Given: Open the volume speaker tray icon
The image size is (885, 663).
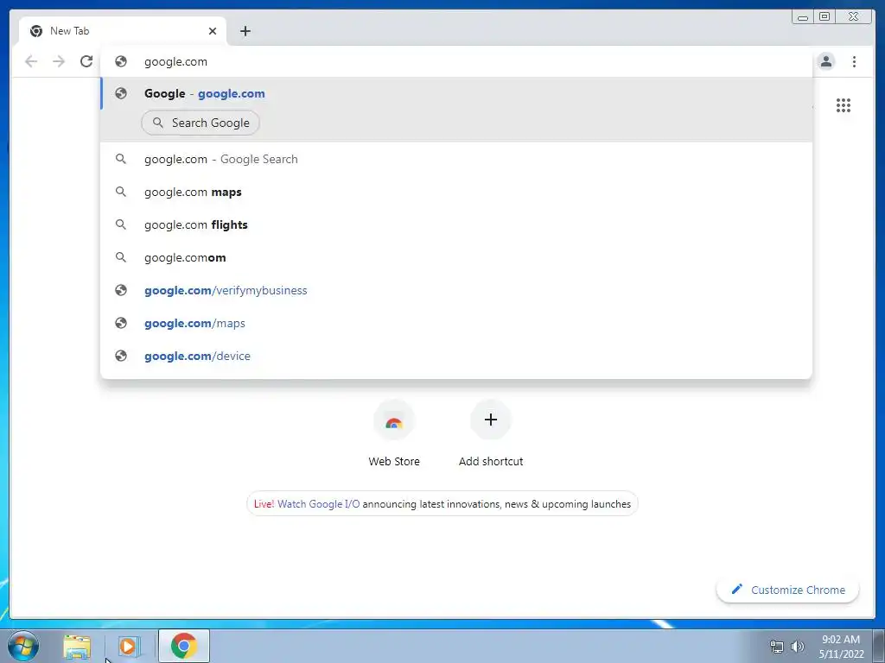Looking at the screenshot, I should point(797,647).
